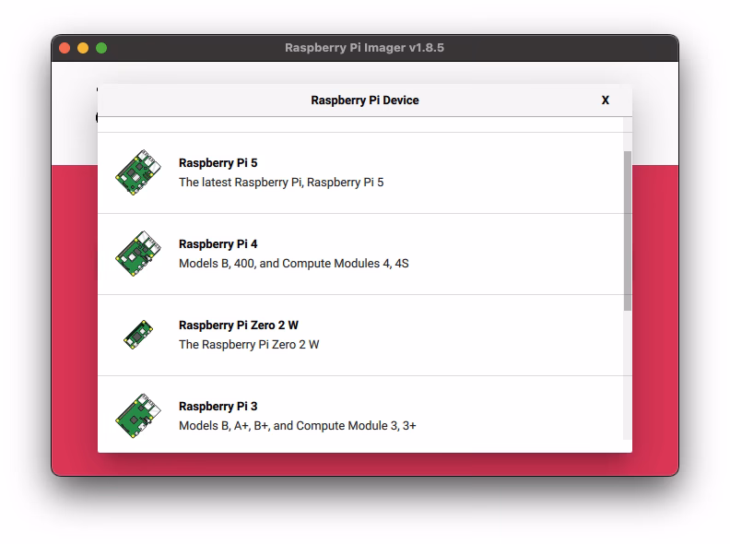This screenshot has width=730, height=544.
Task: Click the yellow minimize window button
Action: [x=83, y=48]
